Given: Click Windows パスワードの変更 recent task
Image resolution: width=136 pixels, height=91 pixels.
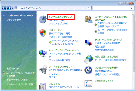Looking at the screenshot, I should (x=20, y=84).
